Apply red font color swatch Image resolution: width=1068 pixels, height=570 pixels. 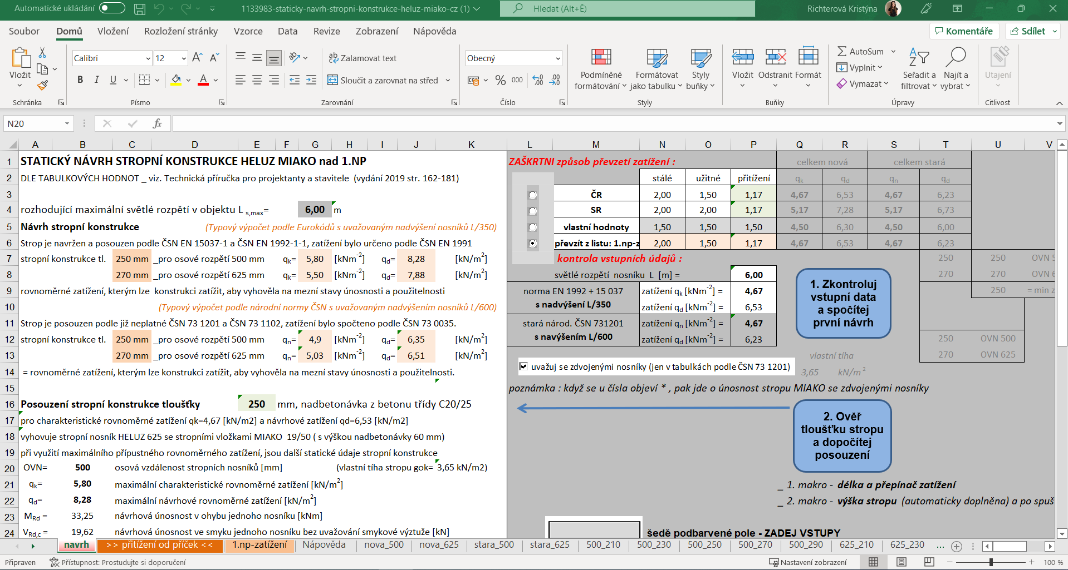pyautogui.click(x=203, y=80)
